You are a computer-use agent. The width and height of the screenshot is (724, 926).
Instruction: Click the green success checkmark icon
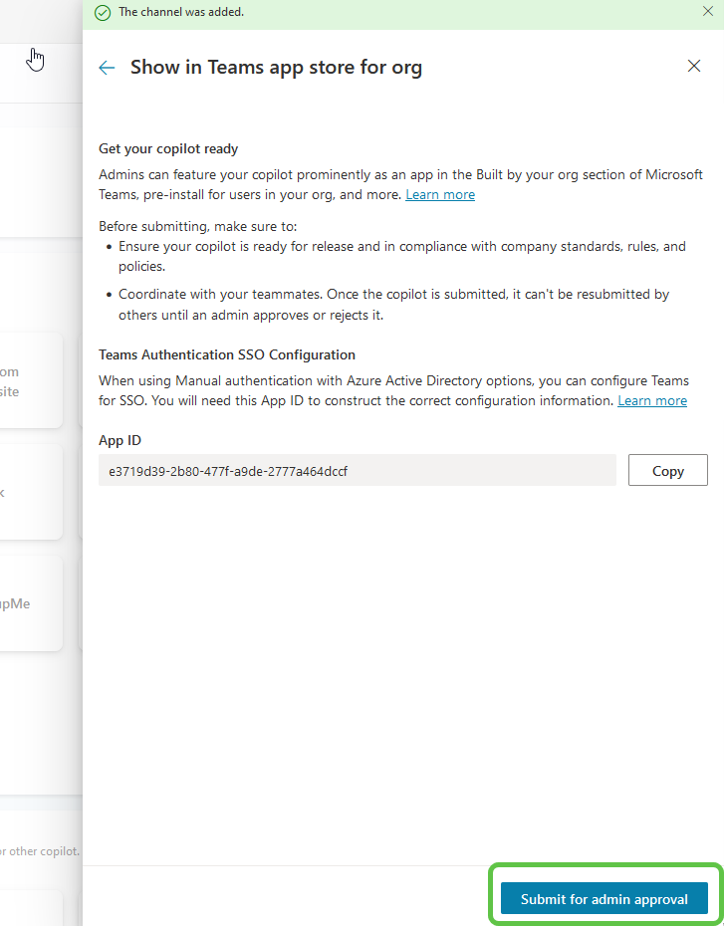click(x=103, y=13)
